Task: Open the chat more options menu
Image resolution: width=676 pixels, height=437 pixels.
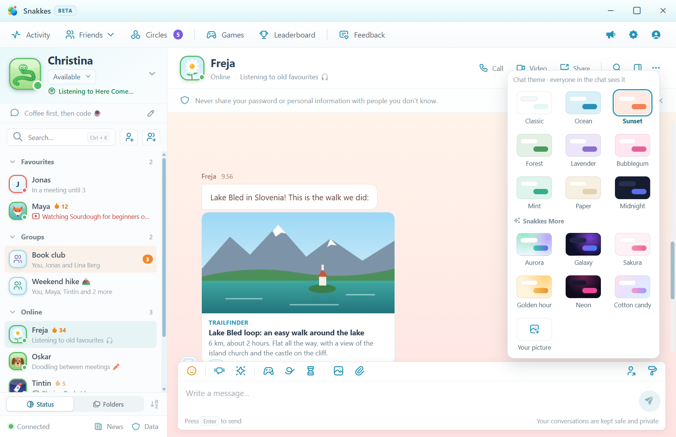Action: point(656,68)
